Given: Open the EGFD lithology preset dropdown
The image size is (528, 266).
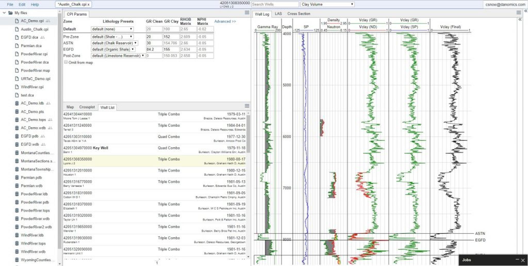Looking at the screenshot, I should [113, 49].
